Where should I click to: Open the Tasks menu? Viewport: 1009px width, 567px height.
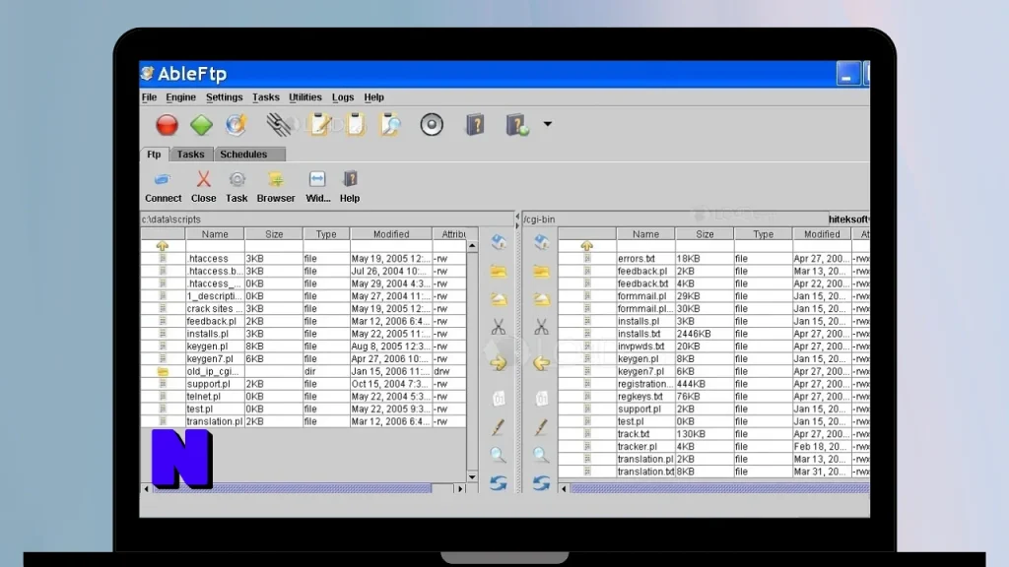coord(266,97)
